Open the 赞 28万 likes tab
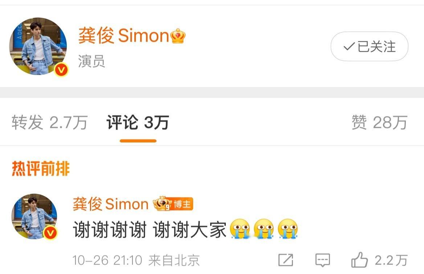 tap(379, 122)
